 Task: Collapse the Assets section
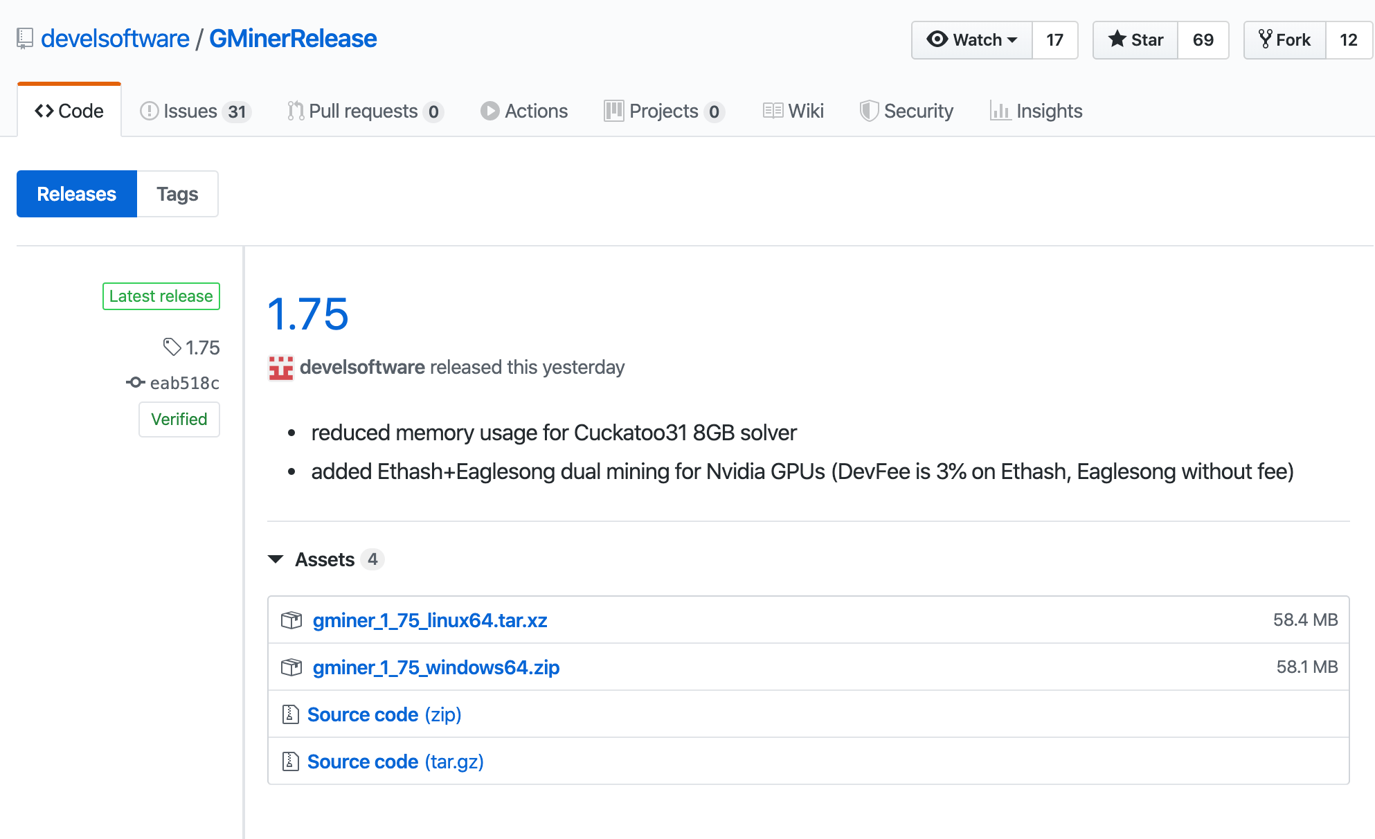pyautogui.click(x=276, y=559)
